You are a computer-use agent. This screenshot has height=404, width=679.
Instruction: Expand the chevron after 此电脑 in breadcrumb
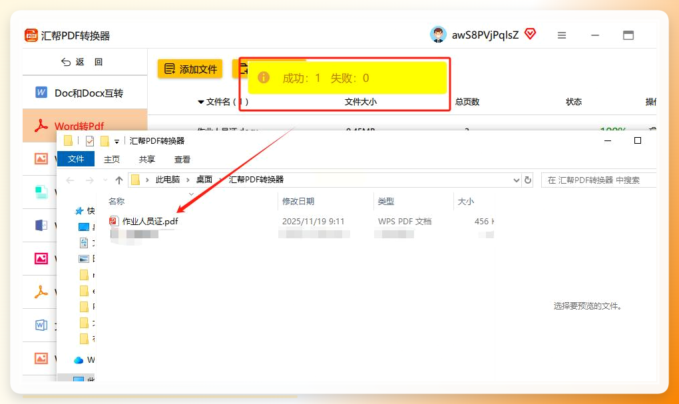(188, 180)
